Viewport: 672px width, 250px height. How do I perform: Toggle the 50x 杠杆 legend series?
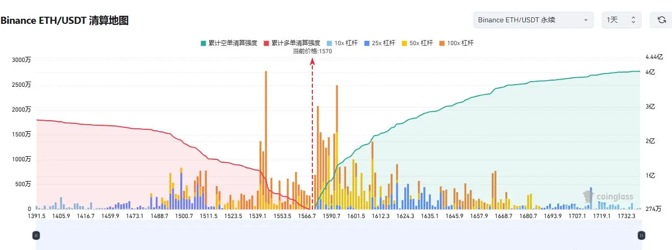point(418,43)
